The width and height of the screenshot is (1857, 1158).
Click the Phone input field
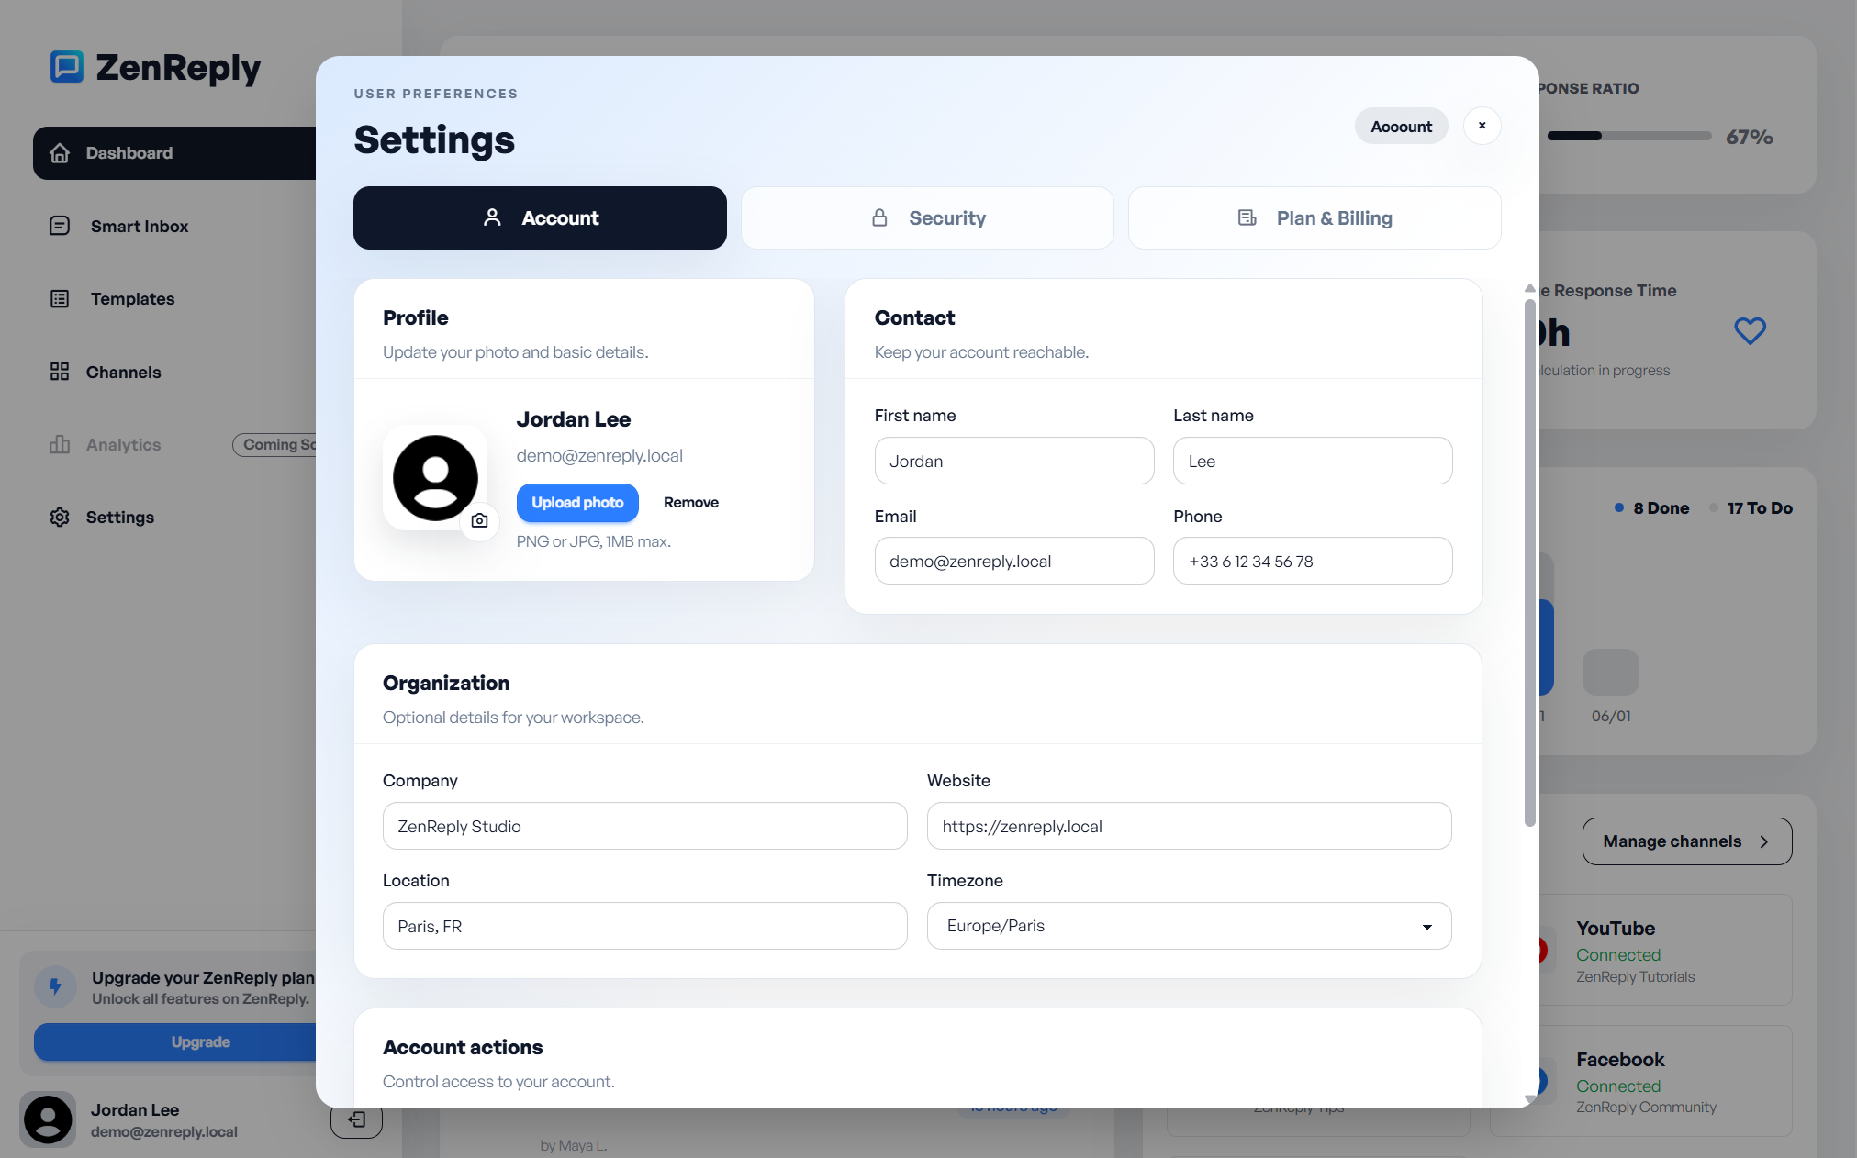click(1312, 561)
